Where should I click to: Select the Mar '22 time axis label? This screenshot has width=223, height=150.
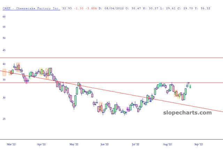11,144
